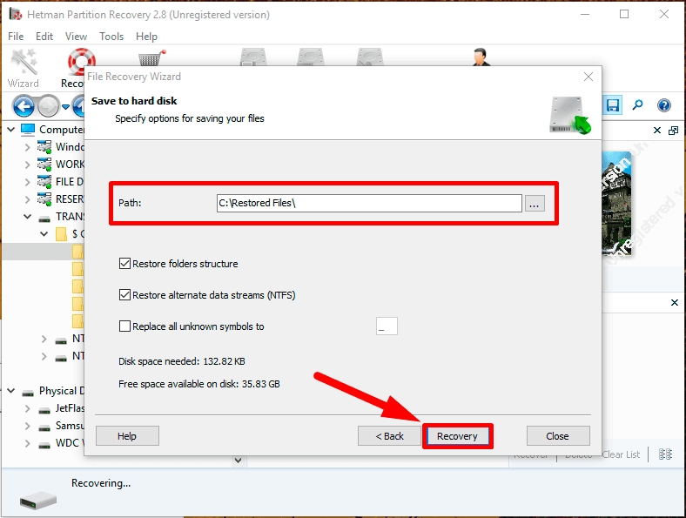
Task: Open the Tools menu
Action: tap(111, 37)
